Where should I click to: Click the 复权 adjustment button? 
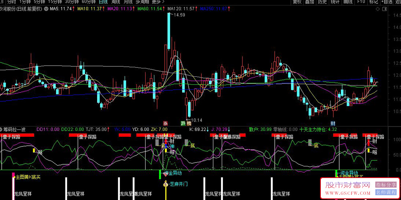pos(297,2)
